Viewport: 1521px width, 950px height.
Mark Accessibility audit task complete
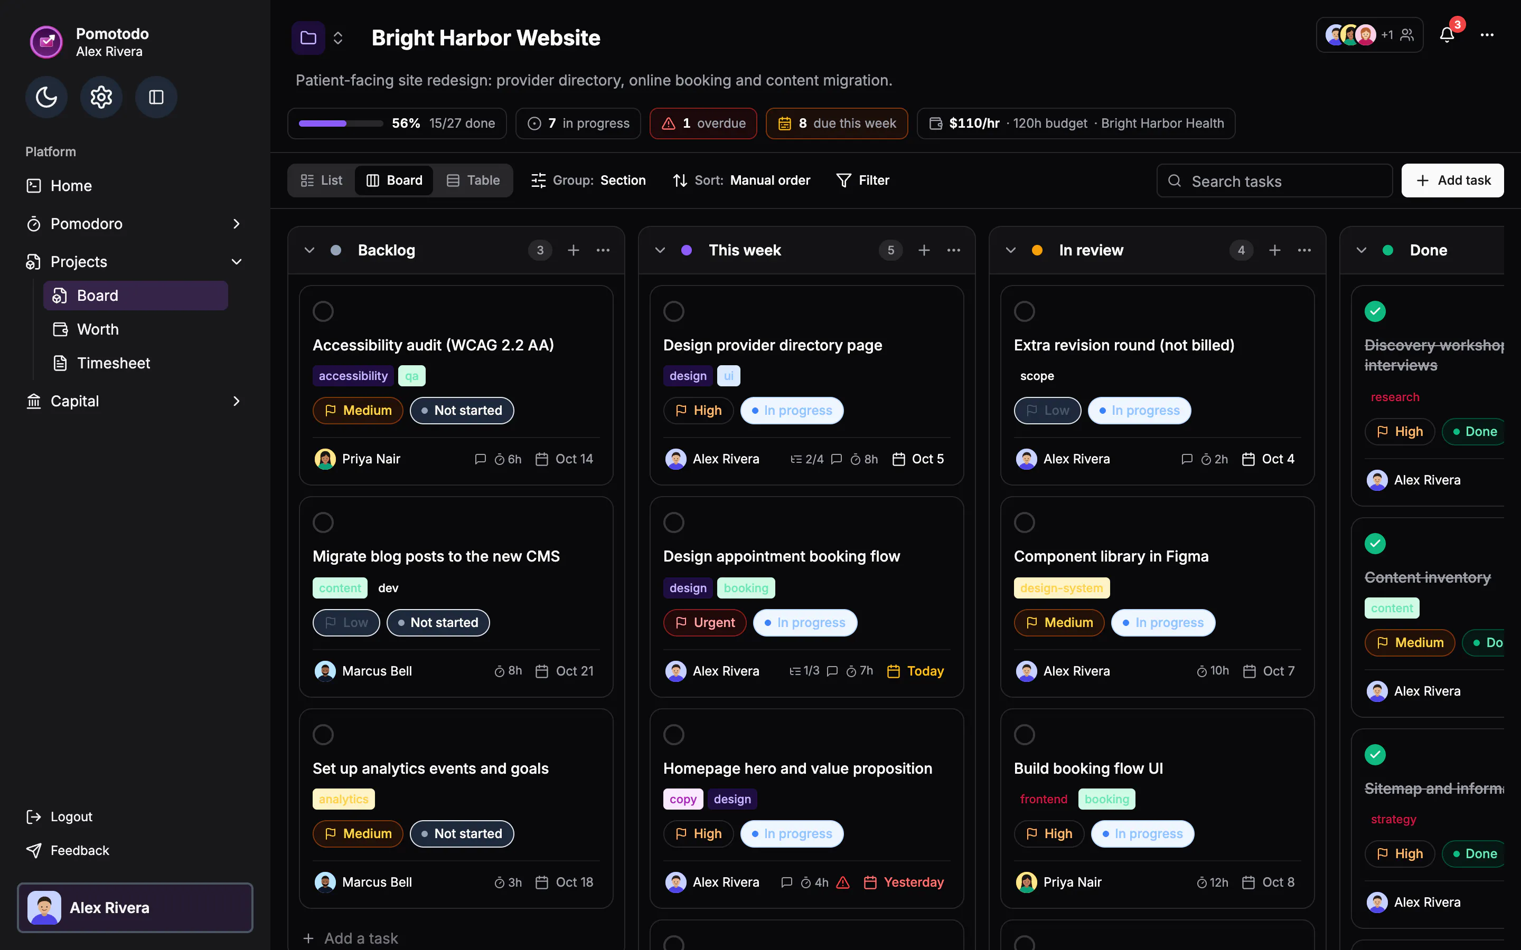pyautogui.click(x=323, y=311)
